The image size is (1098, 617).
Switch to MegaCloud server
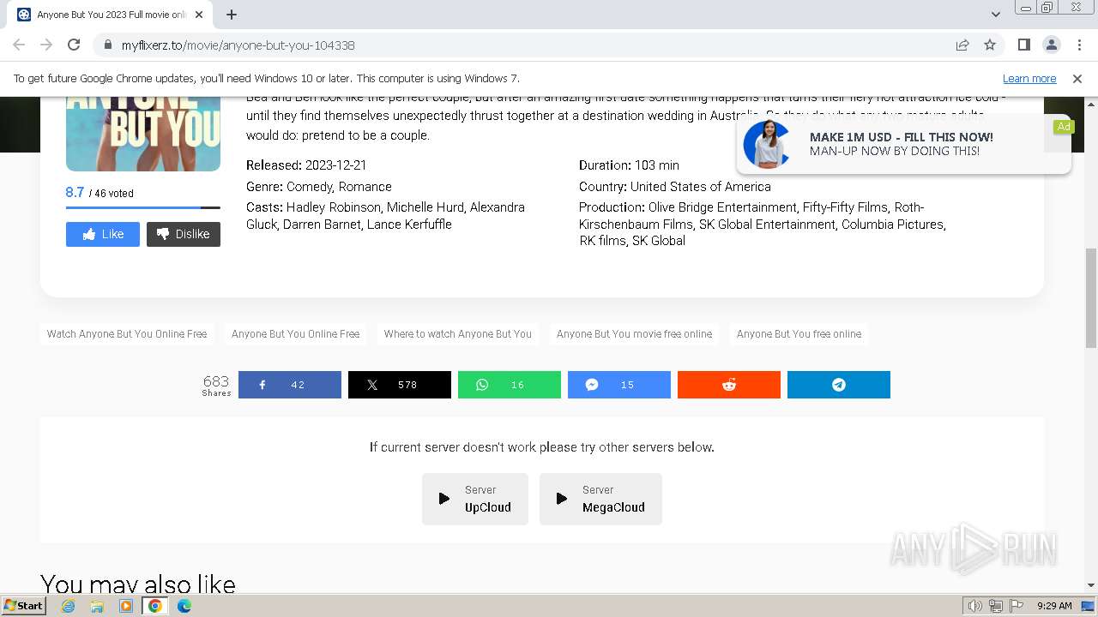click(600, 499)
